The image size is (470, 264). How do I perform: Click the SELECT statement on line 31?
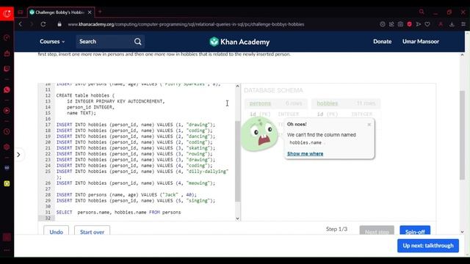click(118, 212)
